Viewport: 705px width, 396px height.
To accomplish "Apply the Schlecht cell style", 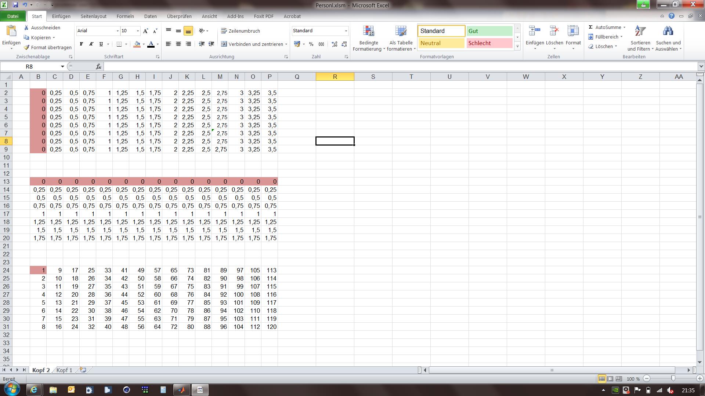I will 489,43.
